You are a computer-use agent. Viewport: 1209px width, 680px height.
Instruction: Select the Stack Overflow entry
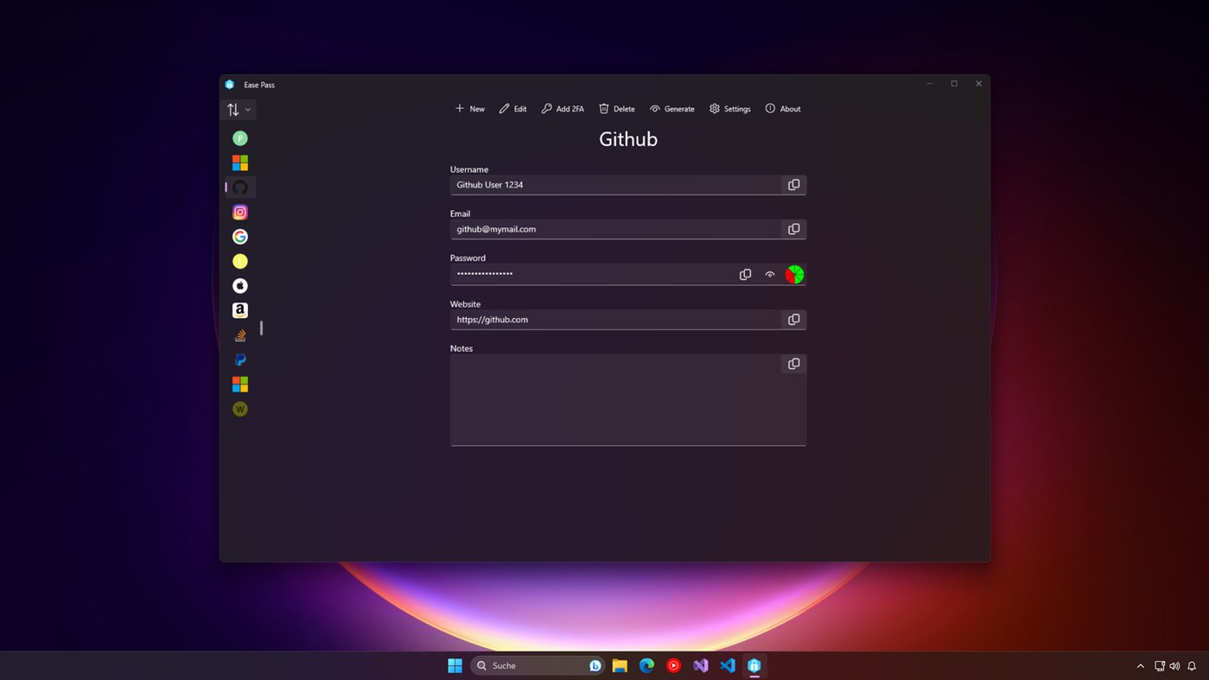(240, 335)
